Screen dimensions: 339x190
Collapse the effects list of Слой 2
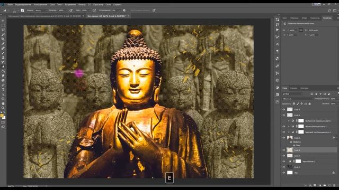pos(337,138)
